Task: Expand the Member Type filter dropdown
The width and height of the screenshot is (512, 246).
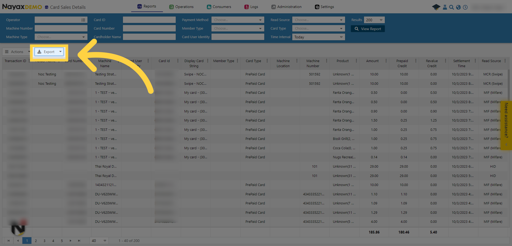Action: [238, 29]
